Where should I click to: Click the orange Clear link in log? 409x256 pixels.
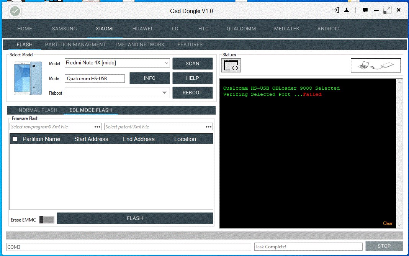pos(388,223)
